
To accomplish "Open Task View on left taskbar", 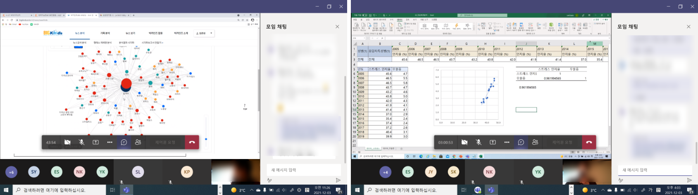I will click(x=112, y=190).
